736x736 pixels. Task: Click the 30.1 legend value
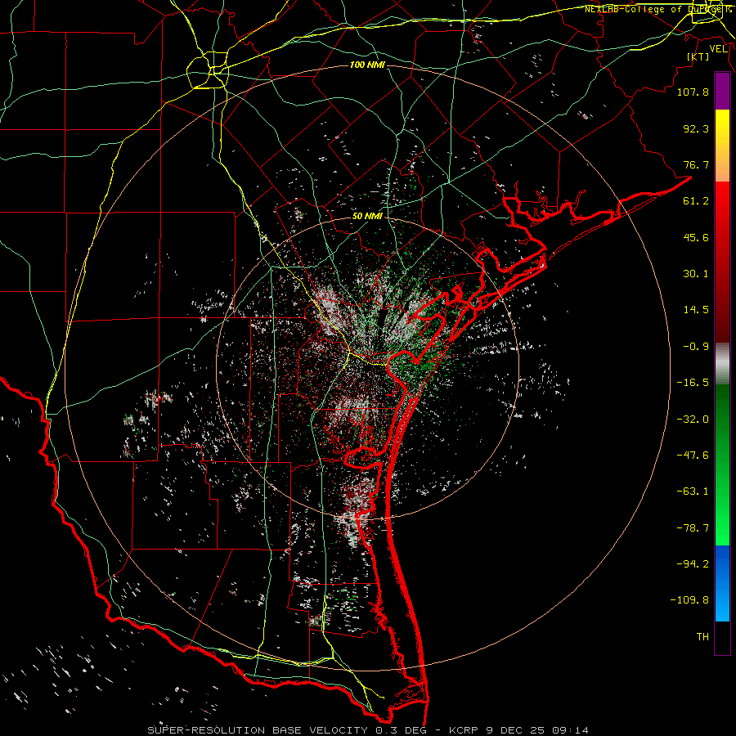[696, 274]
